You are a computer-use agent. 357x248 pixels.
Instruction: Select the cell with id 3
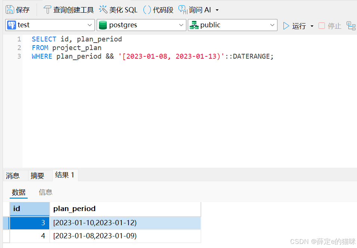30,223
